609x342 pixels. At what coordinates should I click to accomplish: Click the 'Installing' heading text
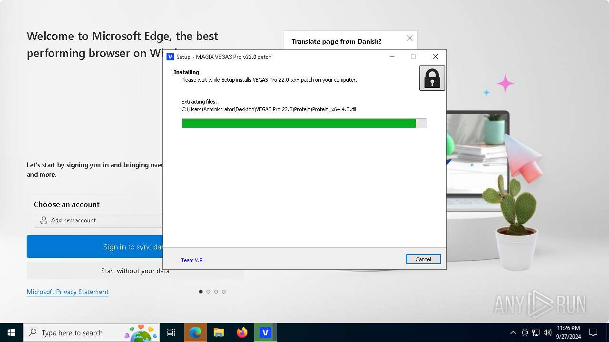coord(187,72)
